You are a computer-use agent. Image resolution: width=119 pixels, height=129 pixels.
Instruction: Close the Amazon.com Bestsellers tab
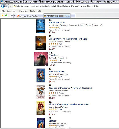69,16
